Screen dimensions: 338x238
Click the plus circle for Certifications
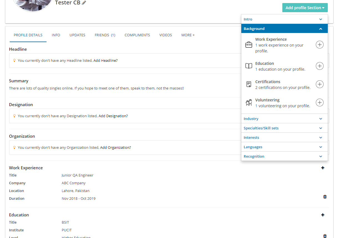(x=319, y=84)
